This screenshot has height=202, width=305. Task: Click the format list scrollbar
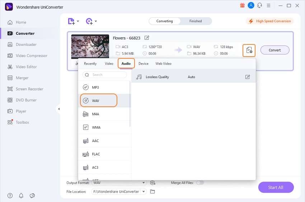pos(130,104)
